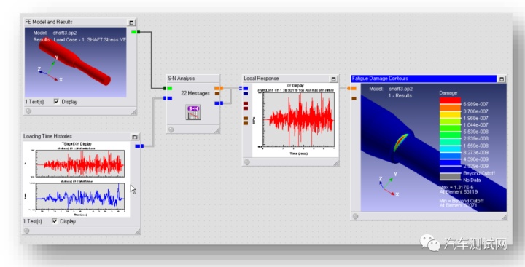Click status light on FE Model panel
This screenshot has height=267, width=525.
(28, 111)
